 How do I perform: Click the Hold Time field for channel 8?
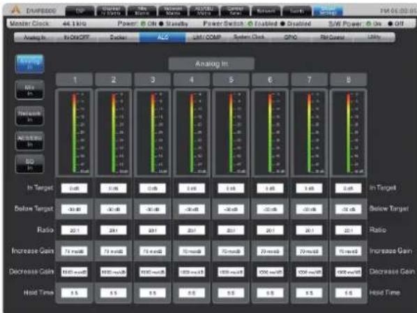(349, 293)
